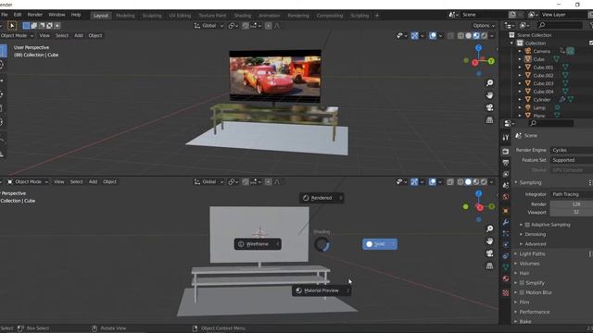Toggle show gizmo icon in top viewport header
The image size is (593, 333).
click(414, 35)
